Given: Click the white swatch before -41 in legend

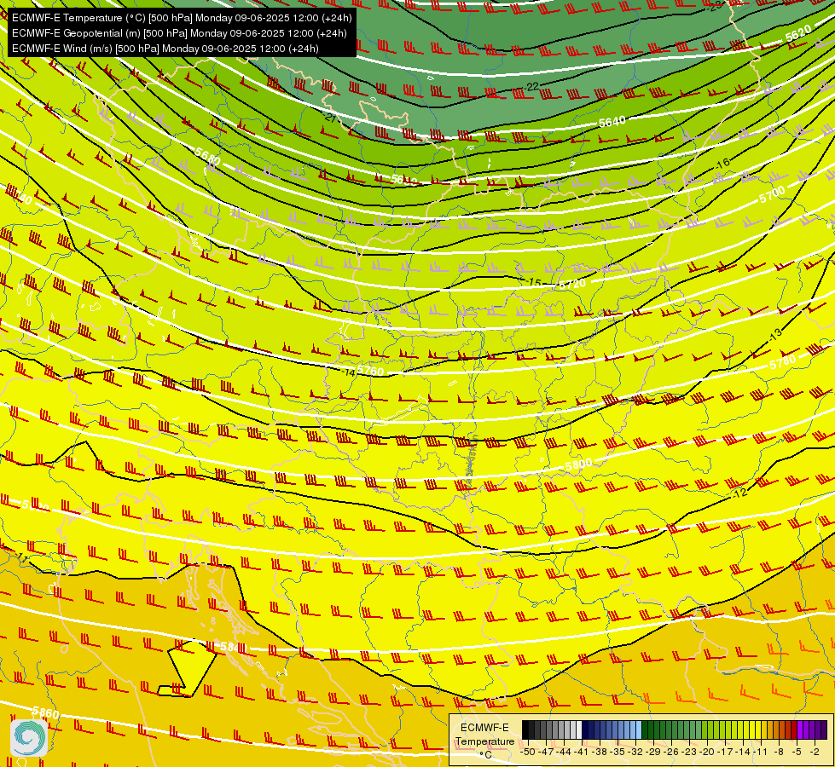Looking at the screenshot, I should click(579, 730).
